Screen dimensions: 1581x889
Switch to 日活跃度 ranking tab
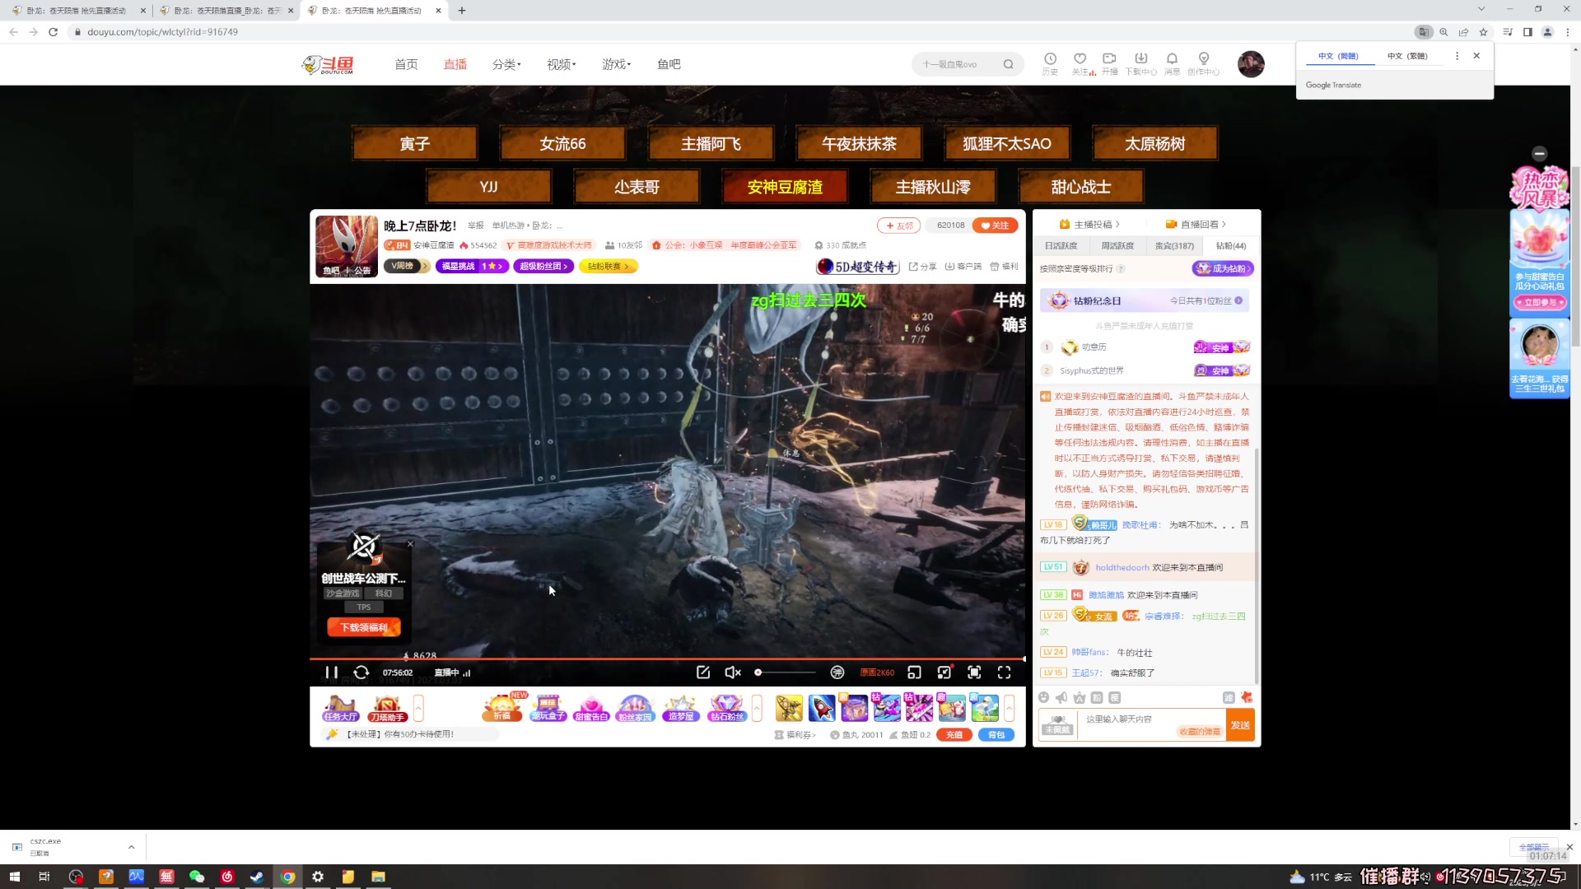[x=1061, y=245]
